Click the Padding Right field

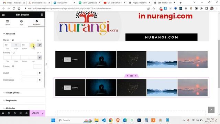click(x=16, y=58)
